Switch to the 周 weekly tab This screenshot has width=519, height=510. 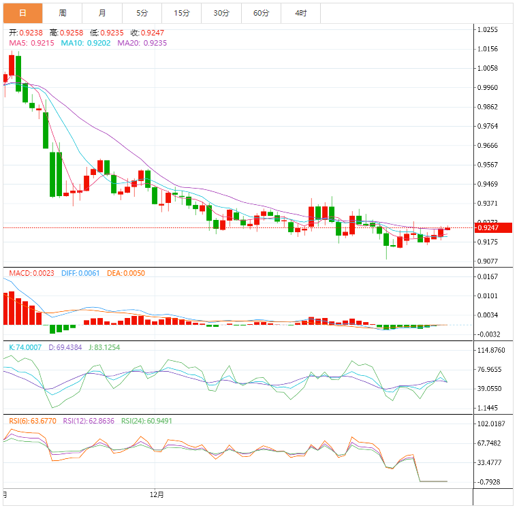point(63,13)
